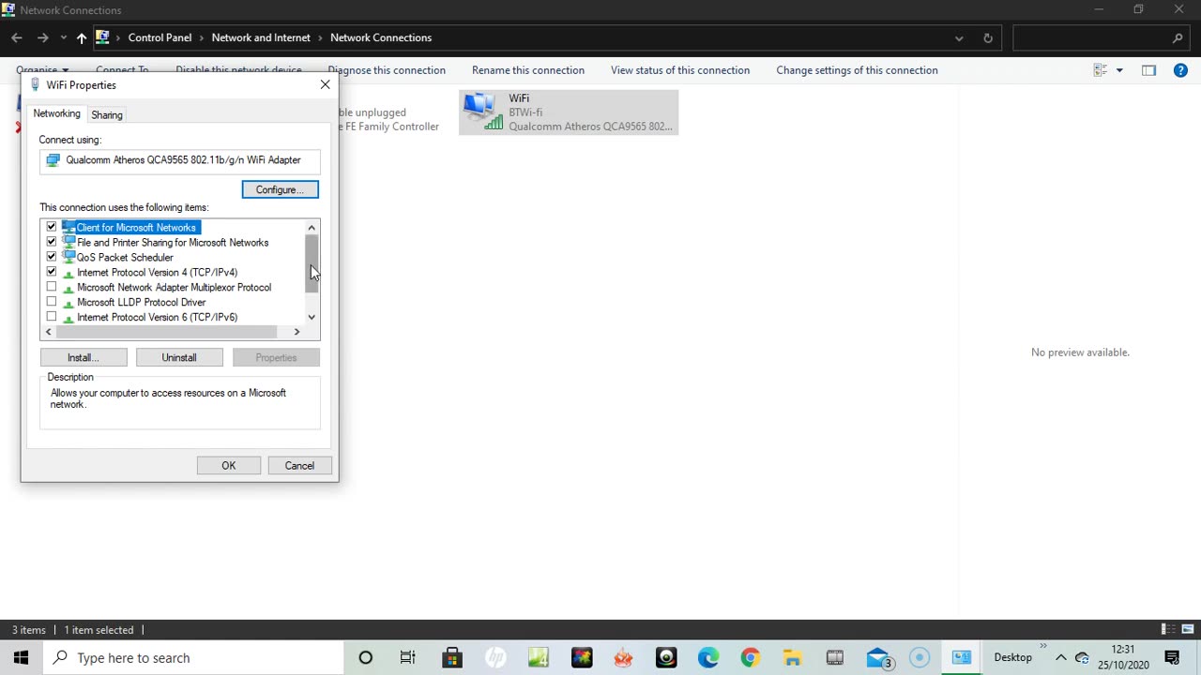The width and height of the screenshot is (1201, 675).
Task: Click Diagnose this connection
Action: 387,70
